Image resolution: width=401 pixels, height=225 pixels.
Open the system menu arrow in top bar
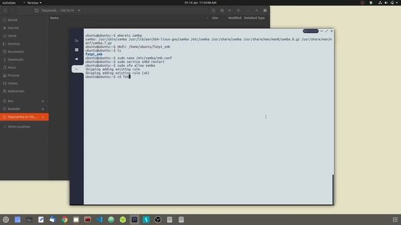point(397,2)
